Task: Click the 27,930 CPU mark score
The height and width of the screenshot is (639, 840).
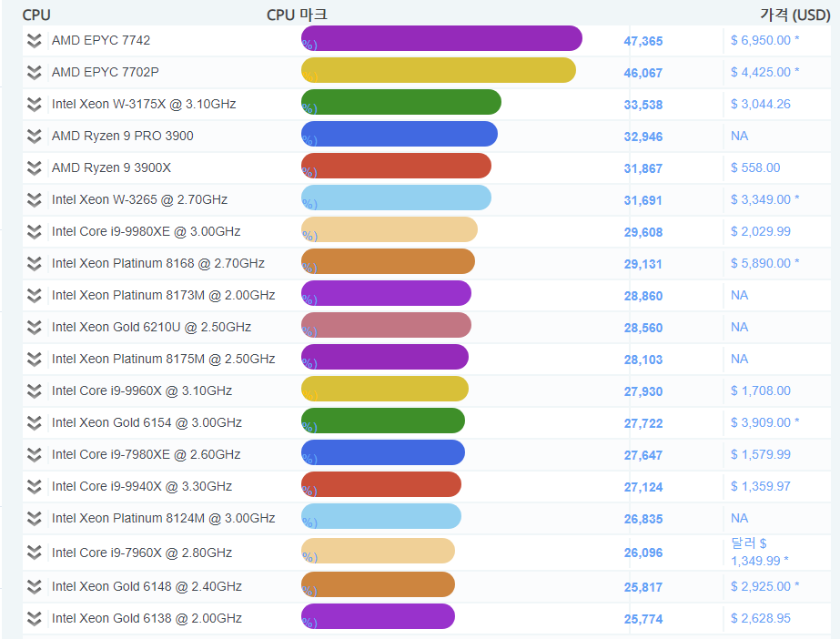Action: [x=643, y=391]
